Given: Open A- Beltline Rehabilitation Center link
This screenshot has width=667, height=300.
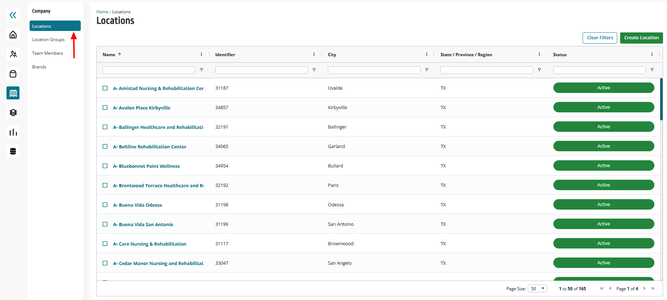Looking at the screenshot, I should tap(150, 147).
